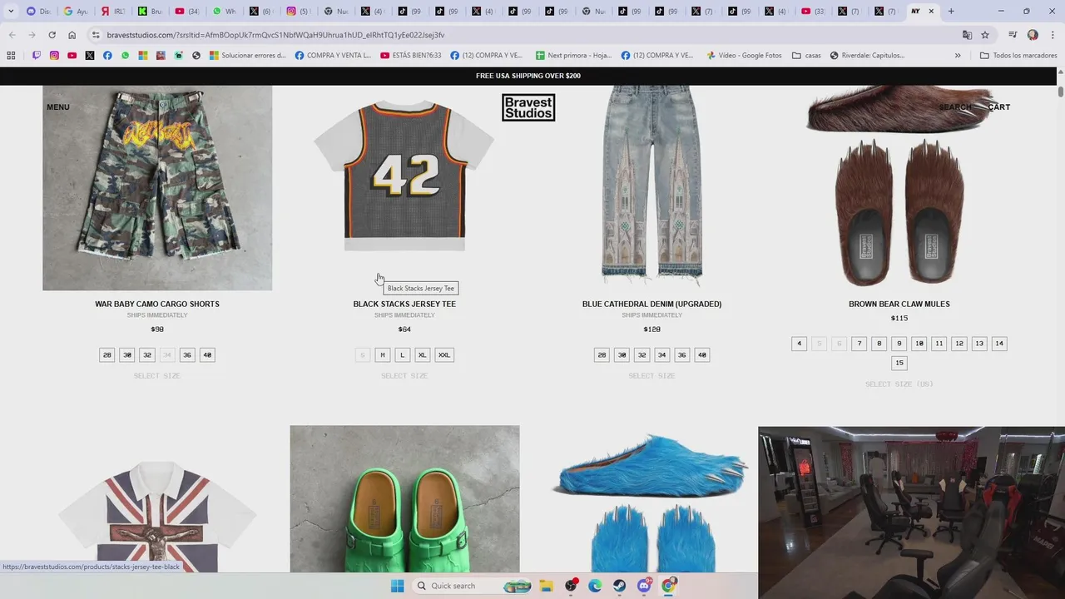This screenshot has width=1065, height=599.
Task: Show hidden bookmarks with the overflow chevron
Action: (x=958, y=56)
